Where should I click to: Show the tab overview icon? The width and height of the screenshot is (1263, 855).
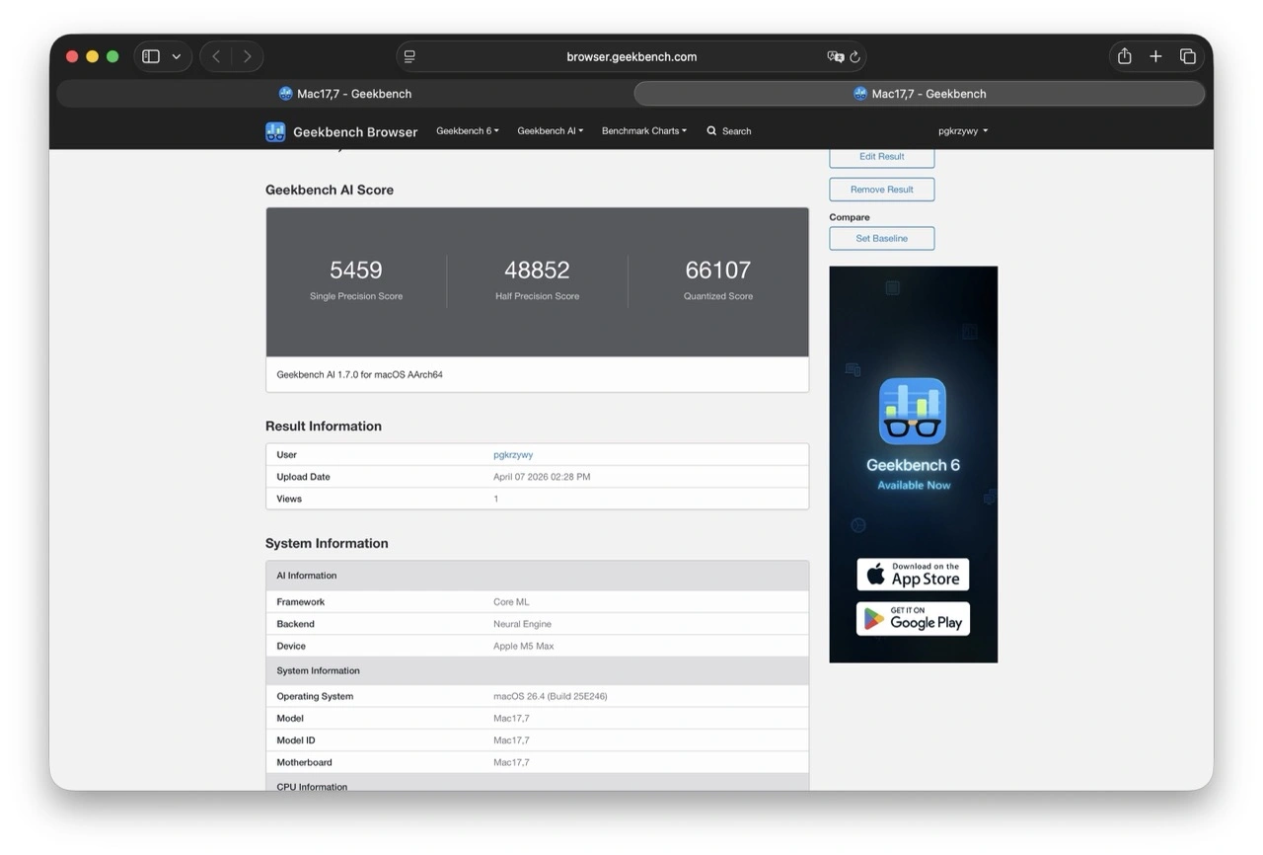point(1188,57)
